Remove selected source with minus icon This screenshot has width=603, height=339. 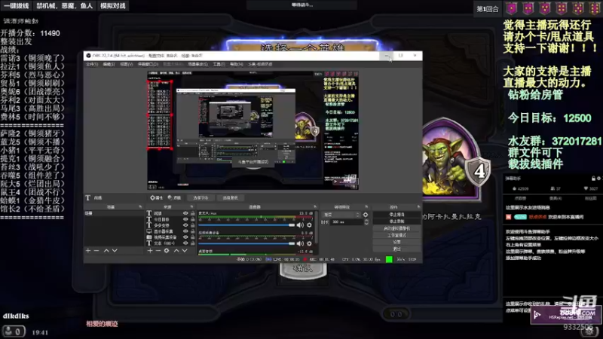pyautogui.click(x=158, y=251)
